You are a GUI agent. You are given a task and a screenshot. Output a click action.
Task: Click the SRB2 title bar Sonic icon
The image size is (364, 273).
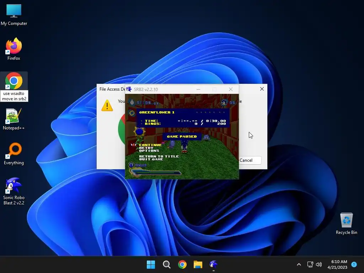[129, 89]
